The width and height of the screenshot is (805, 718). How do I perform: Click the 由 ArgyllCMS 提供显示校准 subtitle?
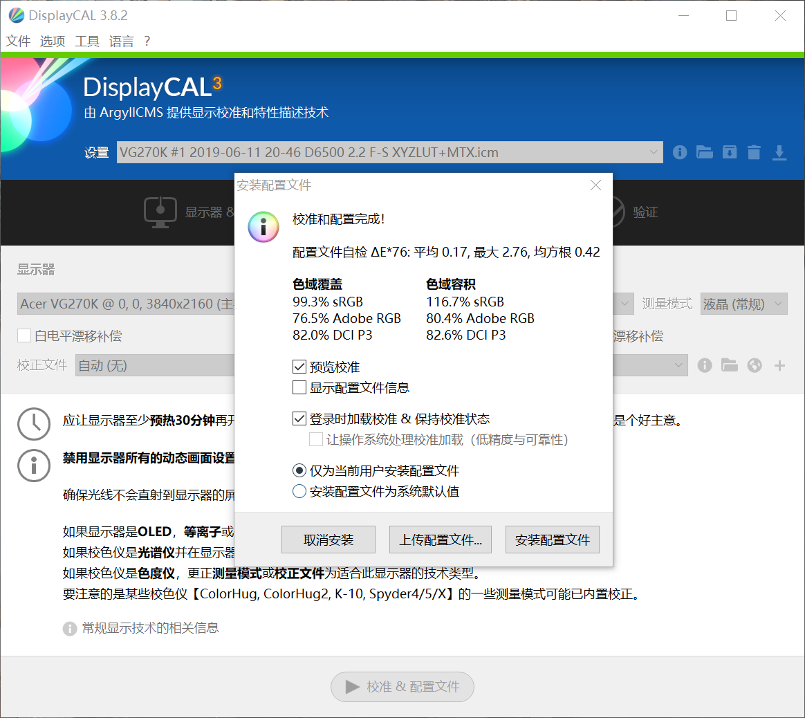click(206, 113)
